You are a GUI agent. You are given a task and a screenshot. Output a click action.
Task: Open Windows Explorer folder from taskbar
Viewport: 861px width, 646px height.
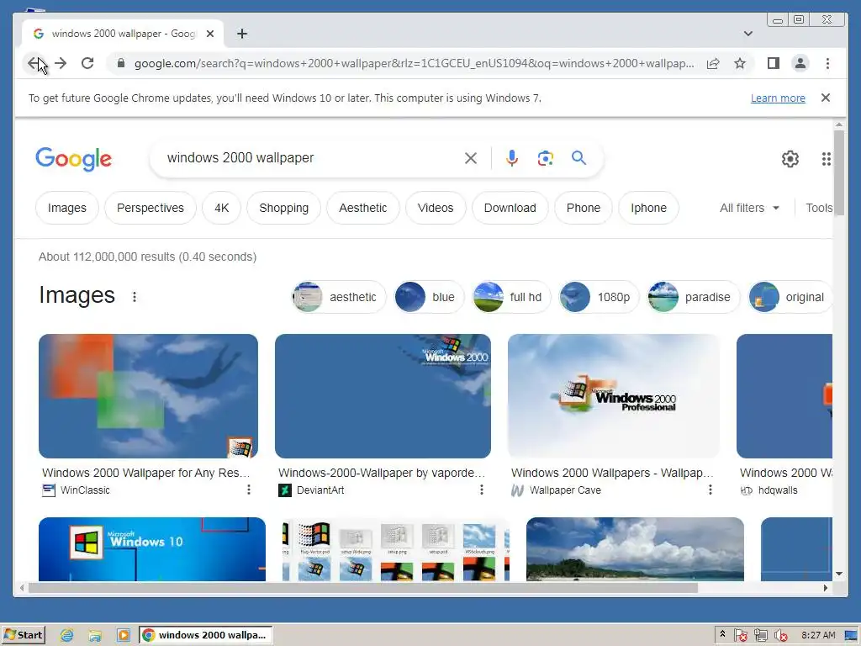(x=95, y=636)
